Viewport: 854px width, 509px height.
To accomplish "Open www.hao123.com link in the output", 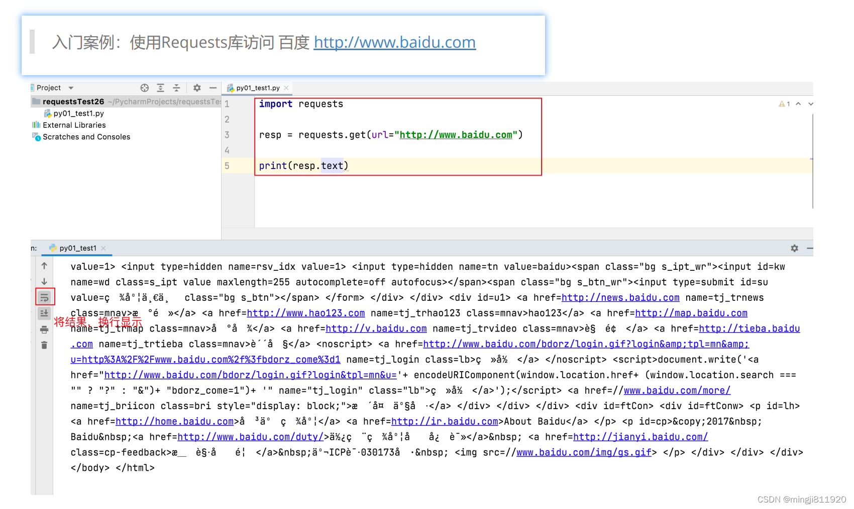I will pos(306,313).
